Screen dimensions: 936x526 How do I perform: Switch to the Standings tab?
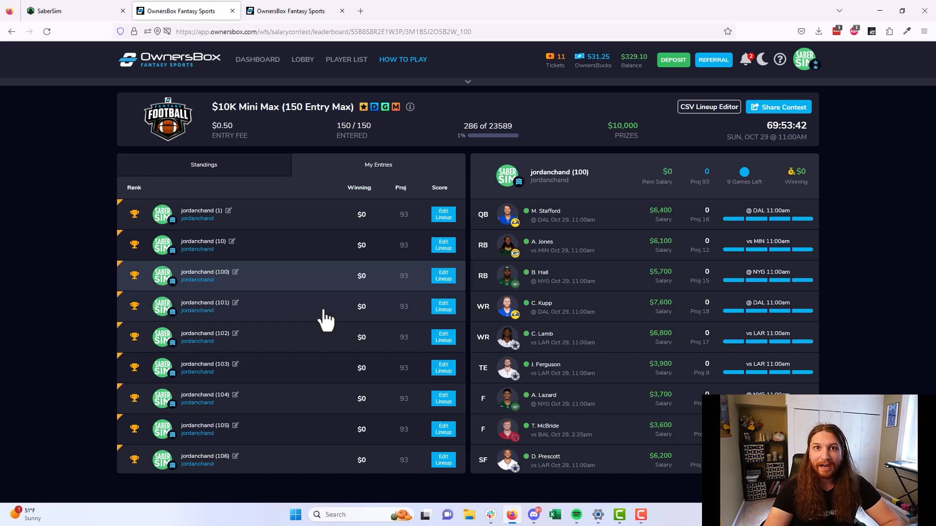pyautogui.click(x=204, y=164)
